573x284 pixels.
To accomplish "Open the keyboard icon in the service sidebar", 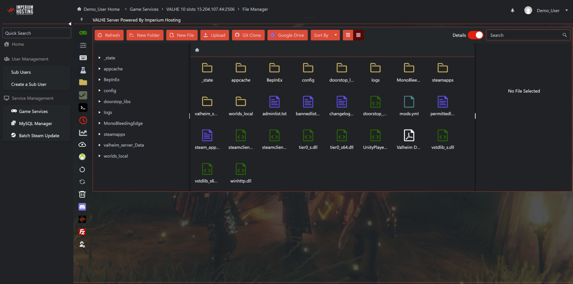I will [83, 58].
